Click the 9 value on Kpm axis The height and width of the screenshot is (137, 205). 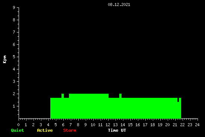[14, 7]
